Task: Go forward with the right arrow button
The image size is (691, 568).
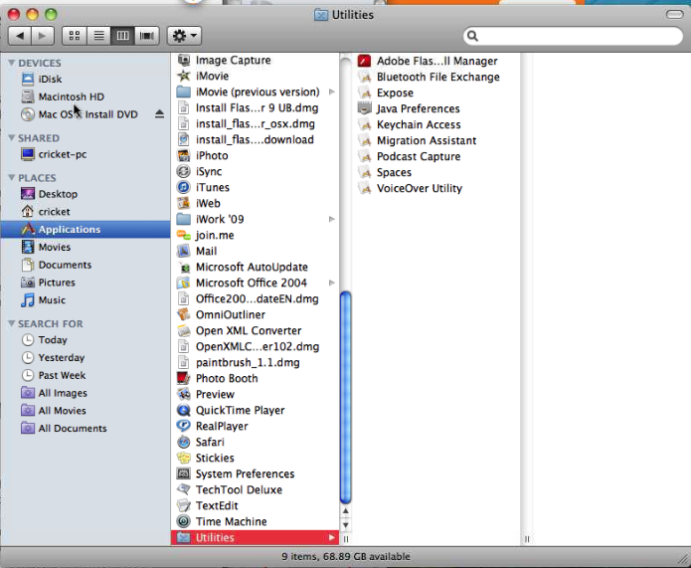Action: 43,36
